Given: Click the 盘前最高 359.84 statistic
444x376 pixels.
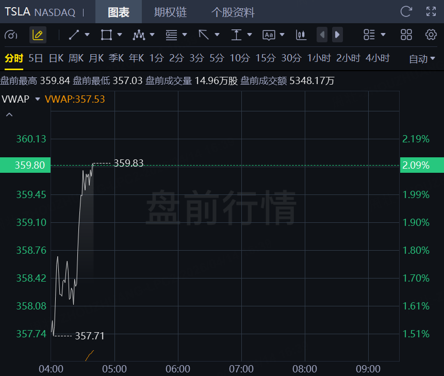Looking at the screenshot, I should pos(35,80).
